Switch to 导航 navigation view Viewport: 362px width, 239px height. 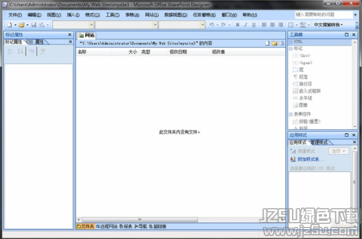coord(141,226)
